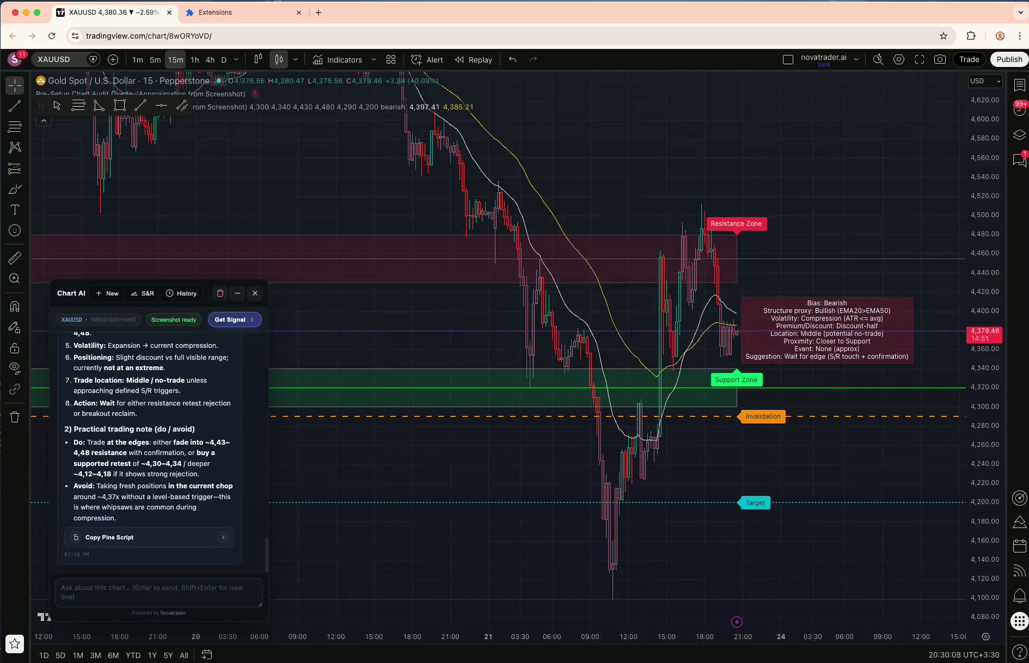Open the watchlist panel icon

click(x=1020, y=85)
